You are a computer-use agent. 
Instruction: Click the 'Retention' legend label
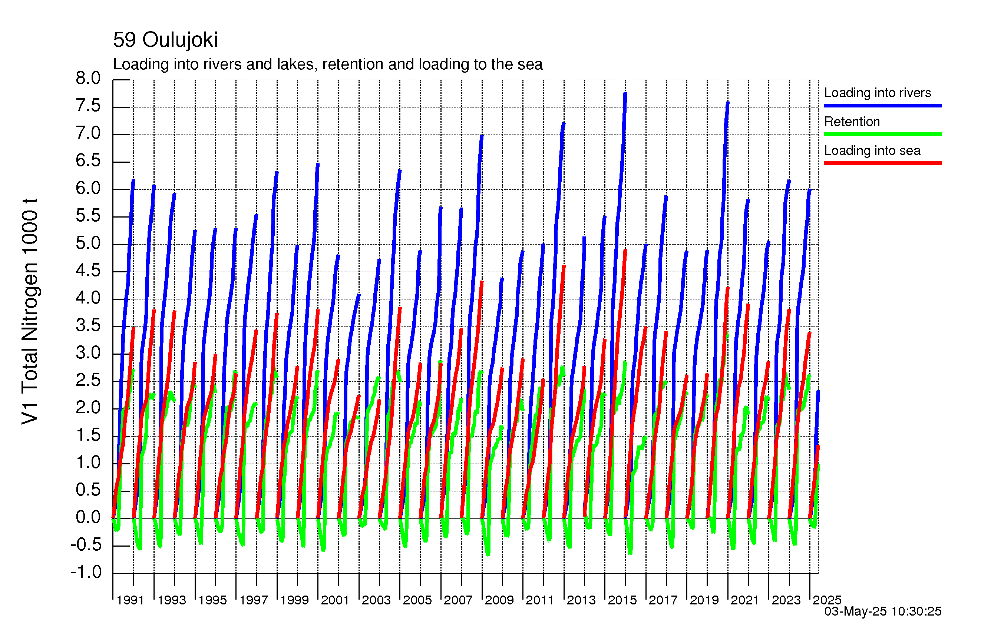(852, 121)
